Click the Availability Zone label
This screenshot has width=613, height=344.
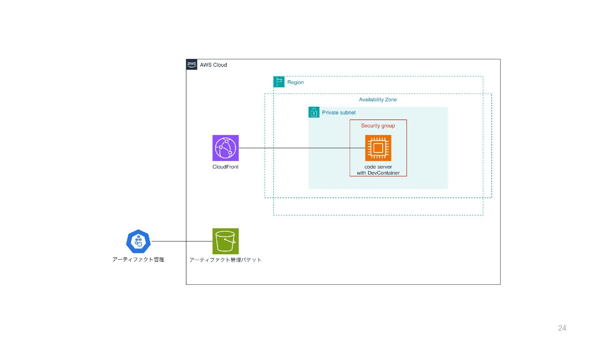point(378,100)
